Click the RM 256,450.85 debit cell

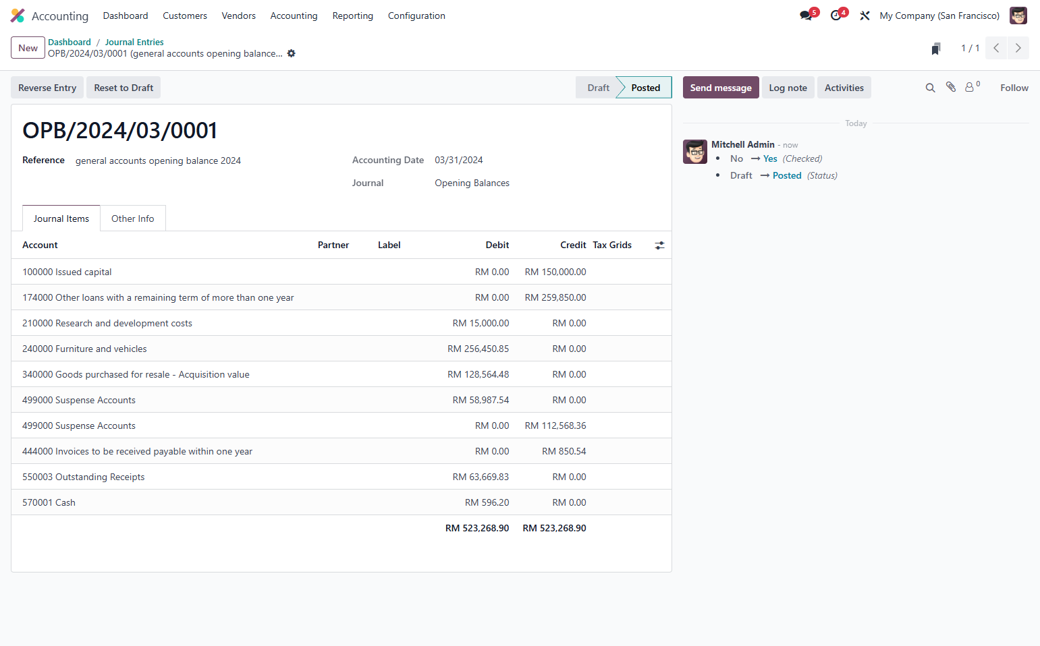(478, 349)
